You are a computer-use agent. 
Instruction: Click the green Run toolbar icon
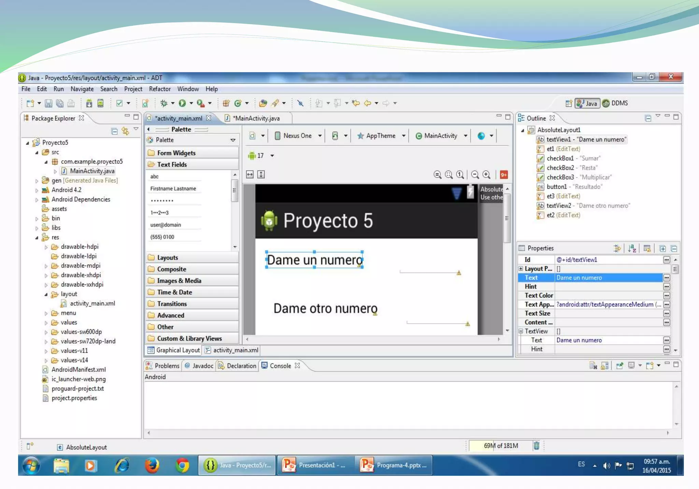point(182,103)
